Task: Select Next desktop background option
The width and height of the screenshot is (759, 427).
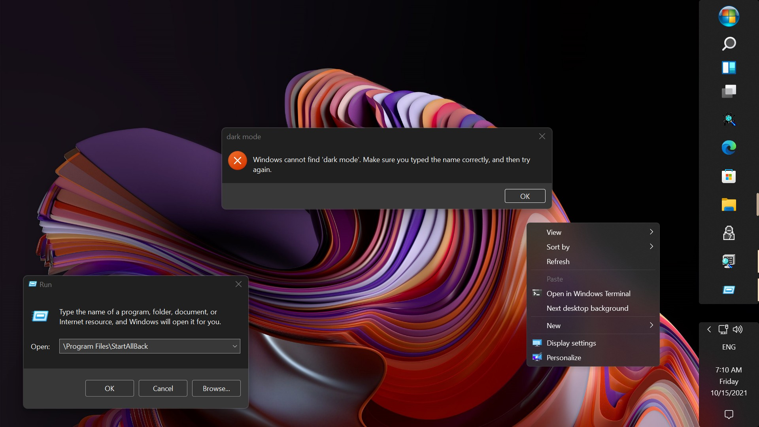Action: click(587, 308)
